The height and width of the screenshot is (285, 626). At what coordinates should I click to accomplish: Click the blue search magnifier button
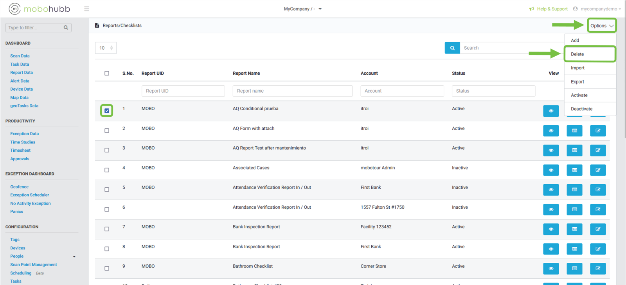(452, 48)
